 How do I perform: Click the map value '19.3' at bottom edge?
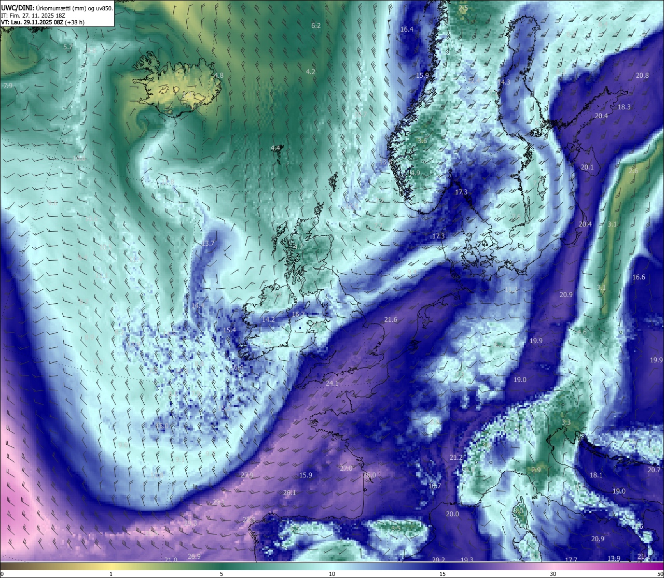467,559
